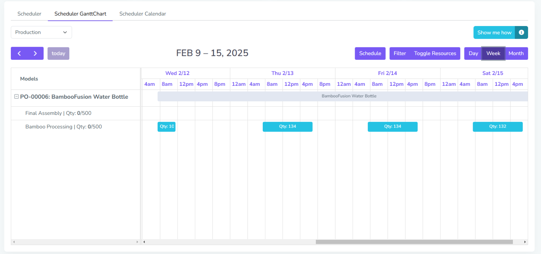Open the Production dropdown
The image size is (541, 254).
(41, 32)
